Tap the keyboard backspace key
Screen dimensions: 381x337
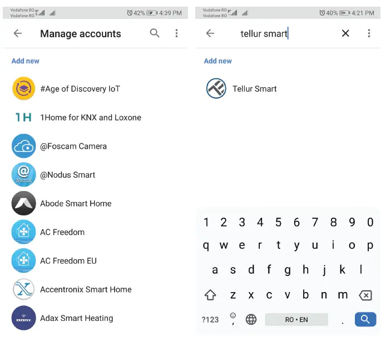(365, 295)
